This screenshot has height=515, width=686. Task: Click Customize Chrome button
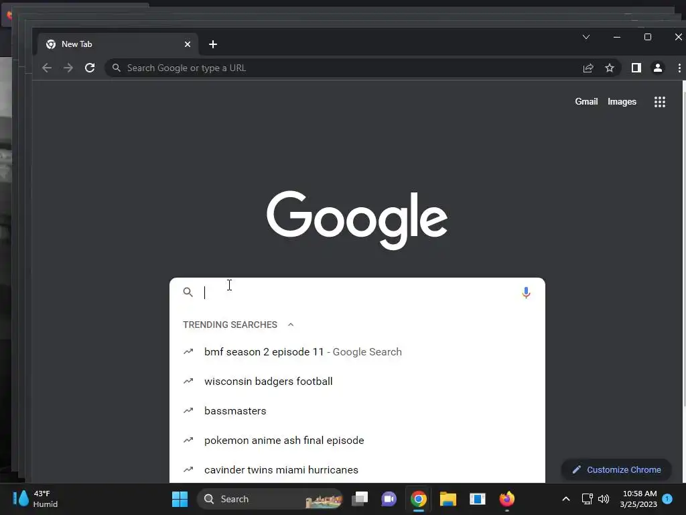click(616, 469)
